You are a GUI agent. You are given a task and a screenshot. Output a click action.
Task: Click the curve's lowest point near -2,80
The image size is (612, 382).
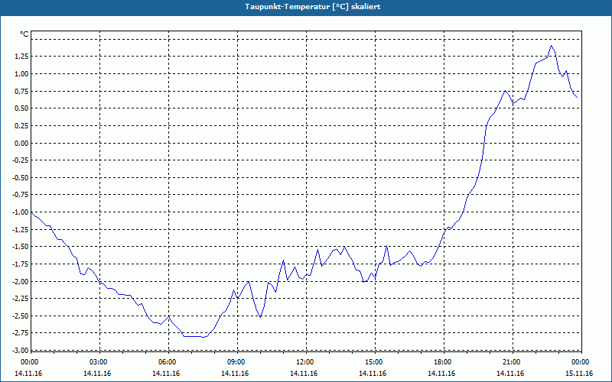point(203,337)
